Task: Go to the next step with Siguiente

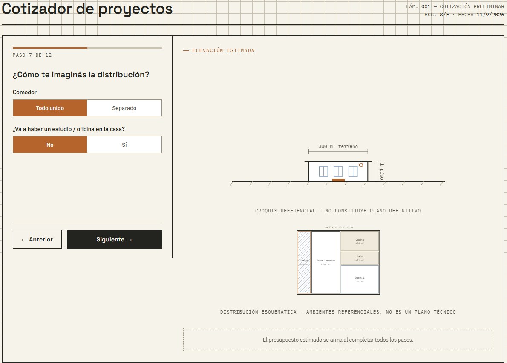Action: click(114, 239)
